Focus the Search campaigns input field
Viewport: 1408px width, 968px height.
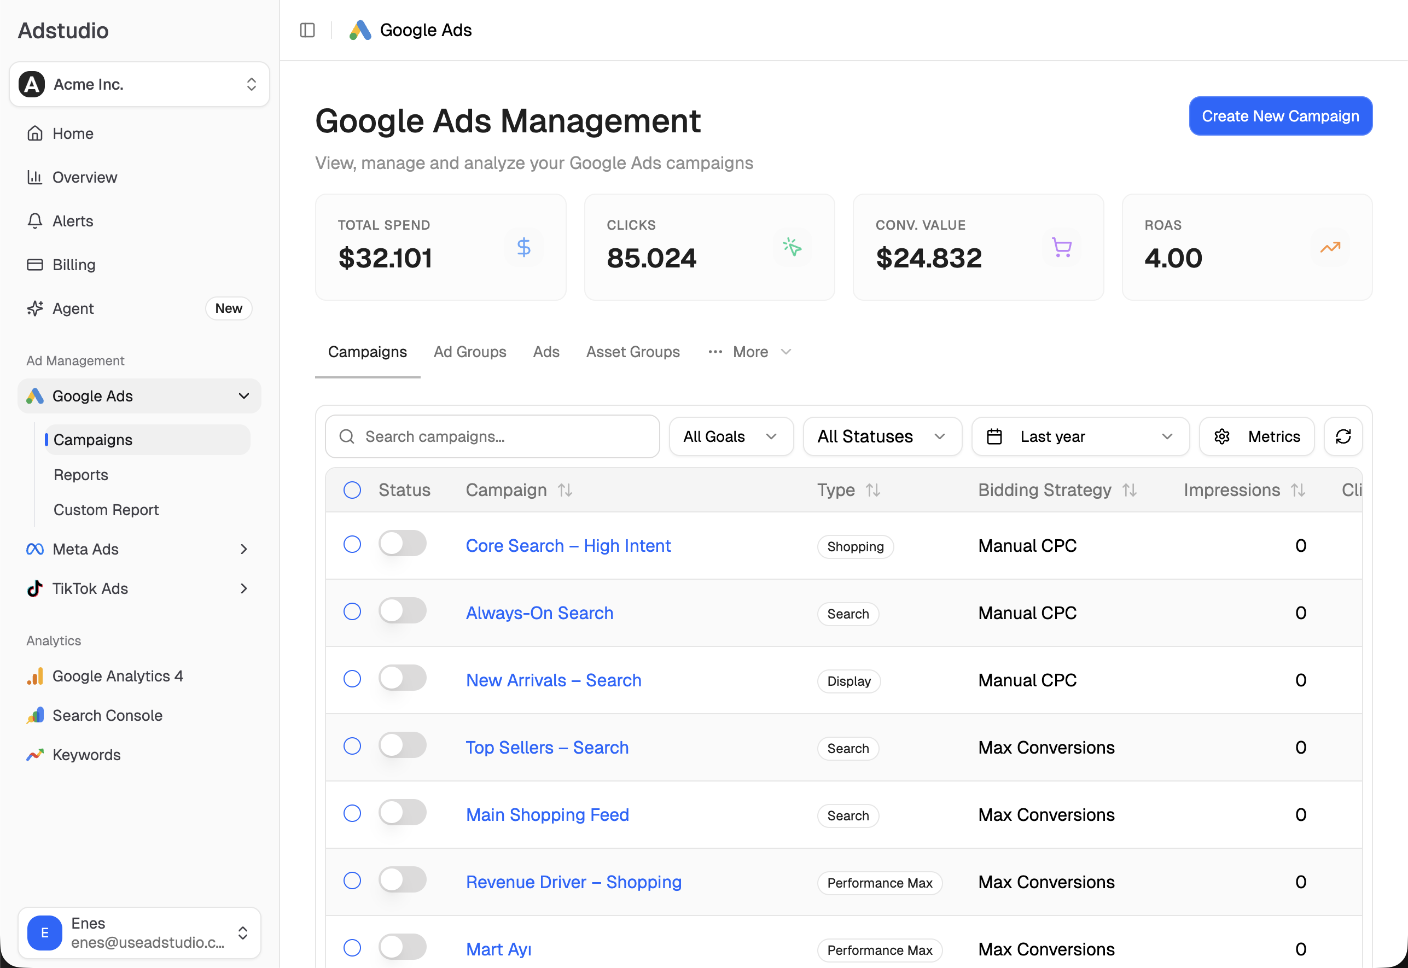pyautogui.click(x=492, y=436)
